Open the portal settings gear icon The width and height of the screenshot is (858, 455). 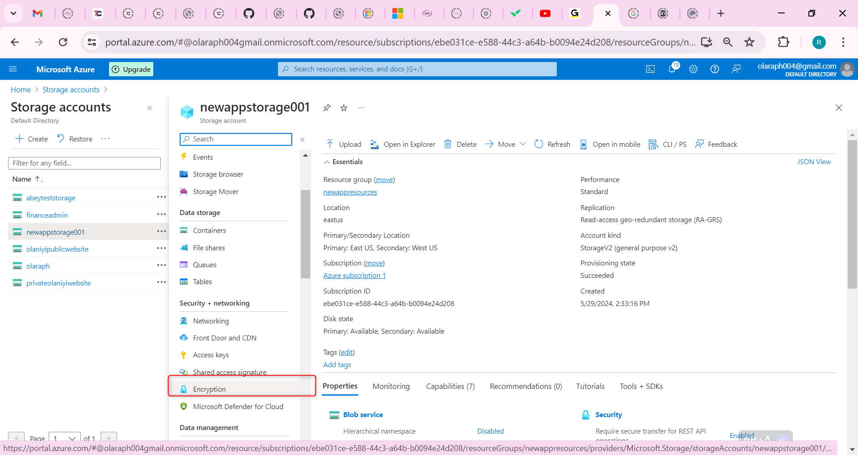693,69
